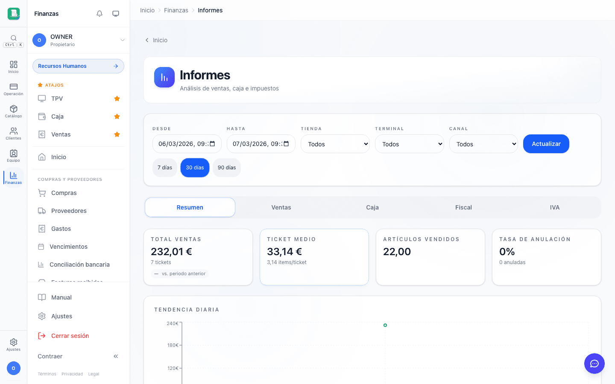Open the Legal link
615x384 pixels.
click(x=94, y=374)
